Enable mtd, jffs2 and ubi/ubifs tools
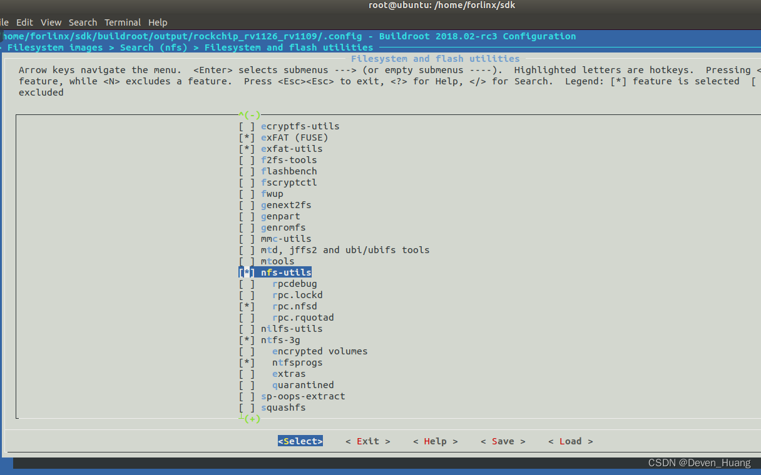The height and width of the screenshot is (475, 761). coord(247,250)
